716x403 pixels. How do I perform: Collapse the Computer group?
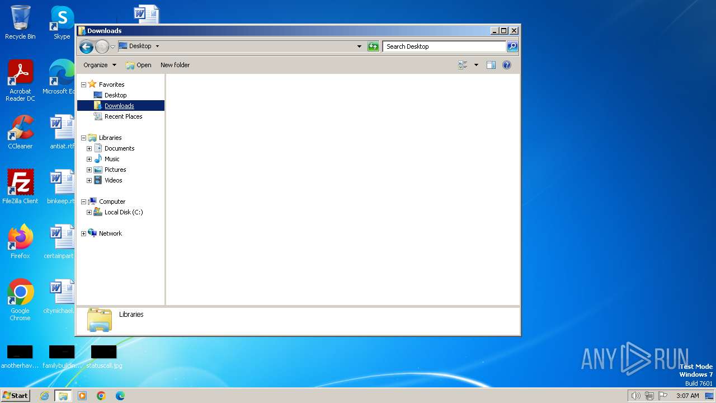coord(83,201)
